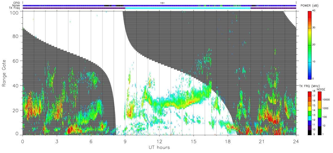This screenshot has width=333, height=153.
Task: Click the red 17–18 MHz block in TX FRQ legend
Action: click(x=310, y=94)
